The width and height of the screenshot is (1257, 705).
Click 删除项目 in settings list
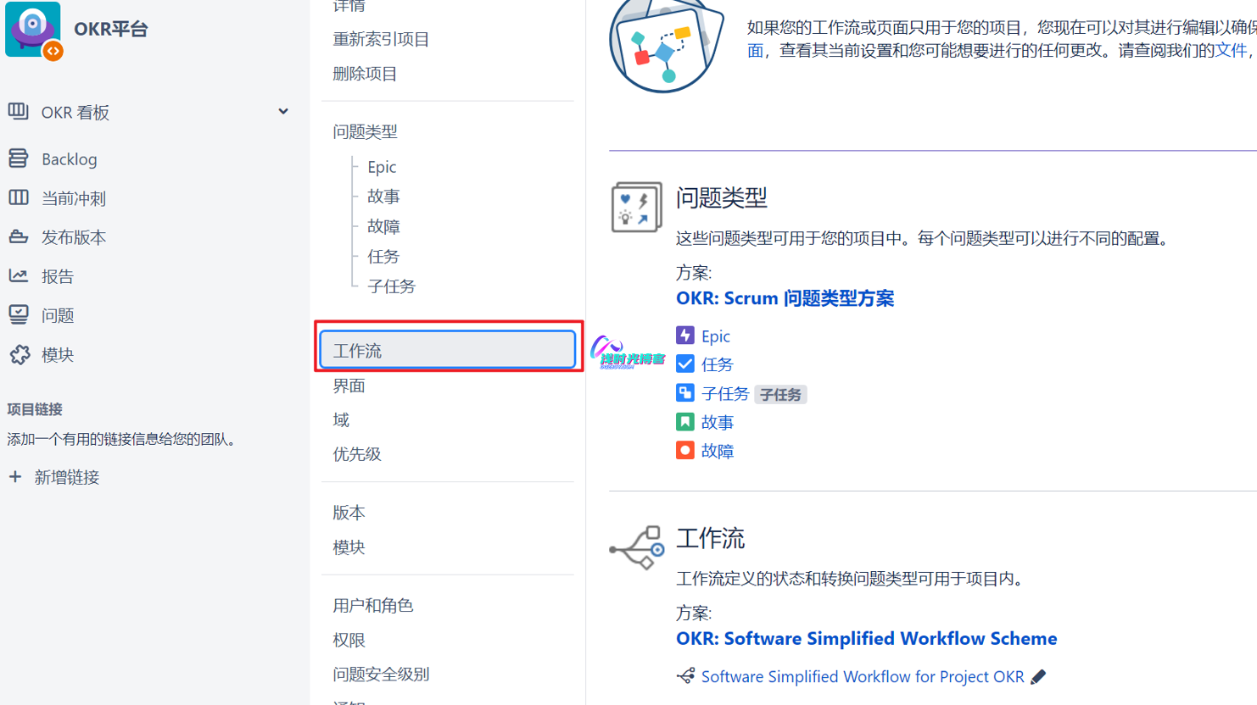[x=365, y=74]
